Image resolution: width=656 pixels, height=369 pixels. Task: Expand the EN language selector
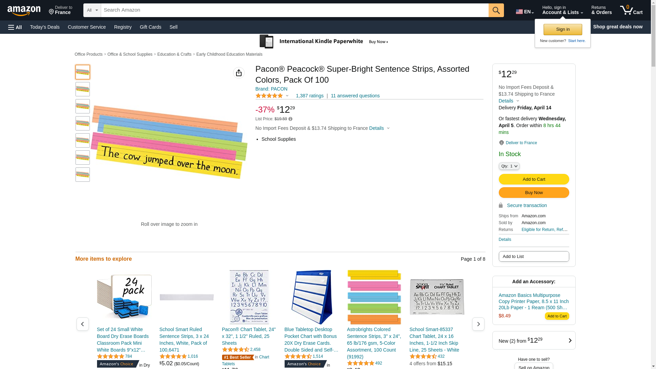tap(524, 12)
